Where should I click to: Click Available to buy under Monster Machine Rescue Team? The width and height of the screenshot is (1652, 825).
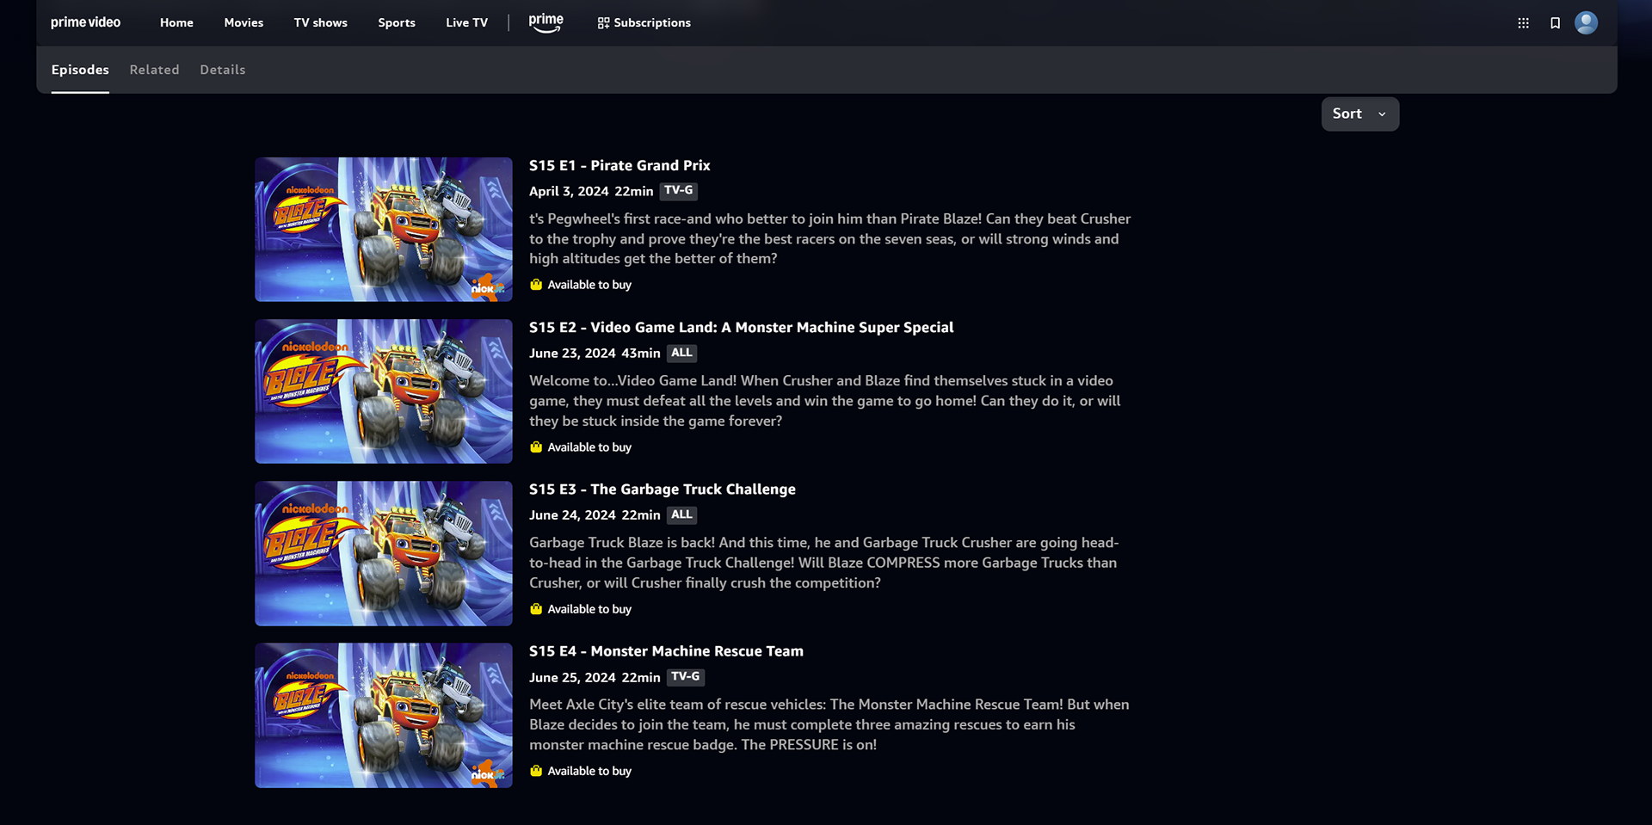tap(589, 771)
